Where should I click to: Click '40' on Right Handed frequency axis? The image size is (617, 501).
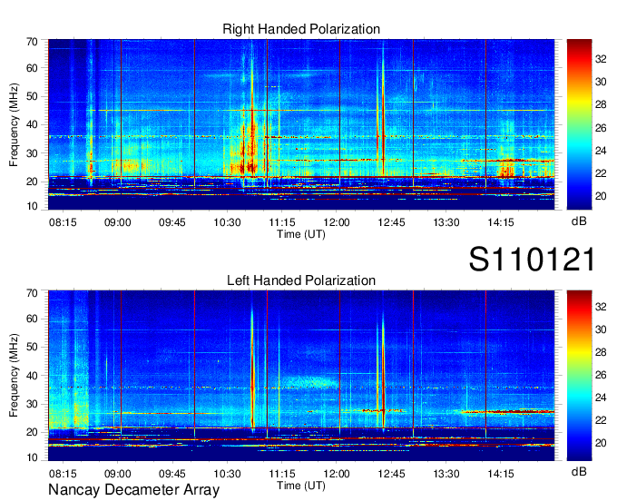[x=32, y=125]
